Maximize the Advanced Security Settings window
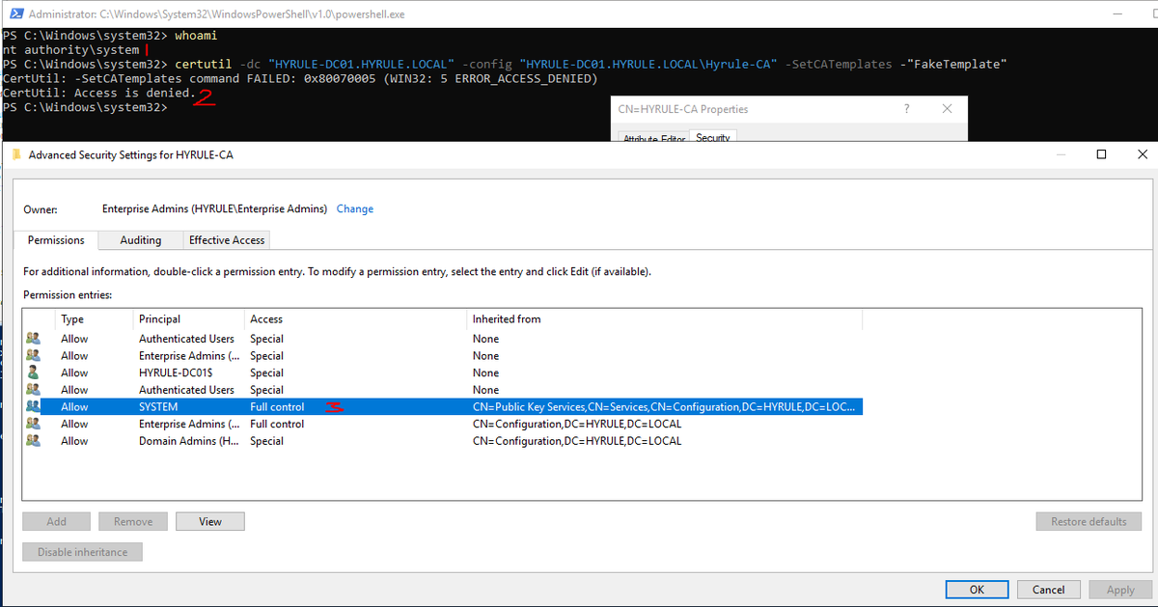This screenshot has height=607, width=1158. click(x=1101, y=154)
